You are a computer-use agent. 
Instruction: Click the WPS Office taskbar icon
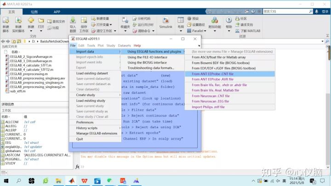tap(85, 181)
